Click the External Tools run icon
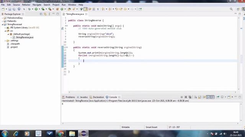245x137 pixels. pyautogui.click(x=50, y=9)
